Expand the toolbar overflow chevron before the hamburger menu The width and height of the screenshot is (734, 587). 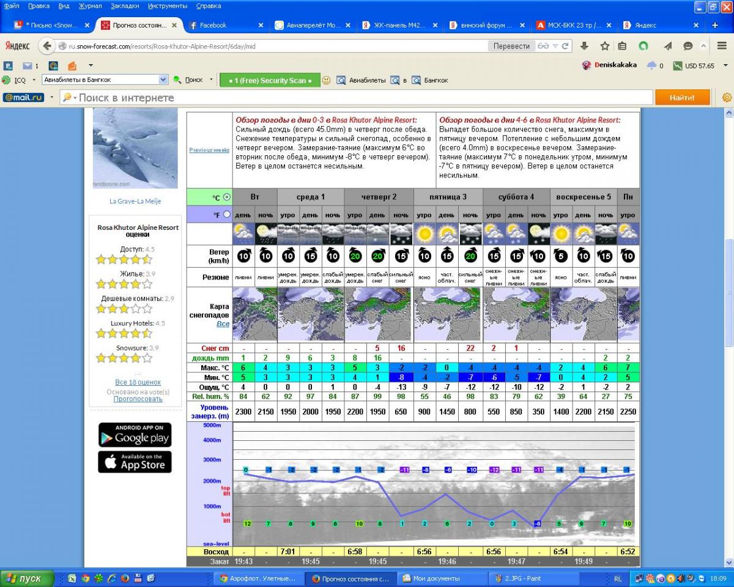point(703,46)
